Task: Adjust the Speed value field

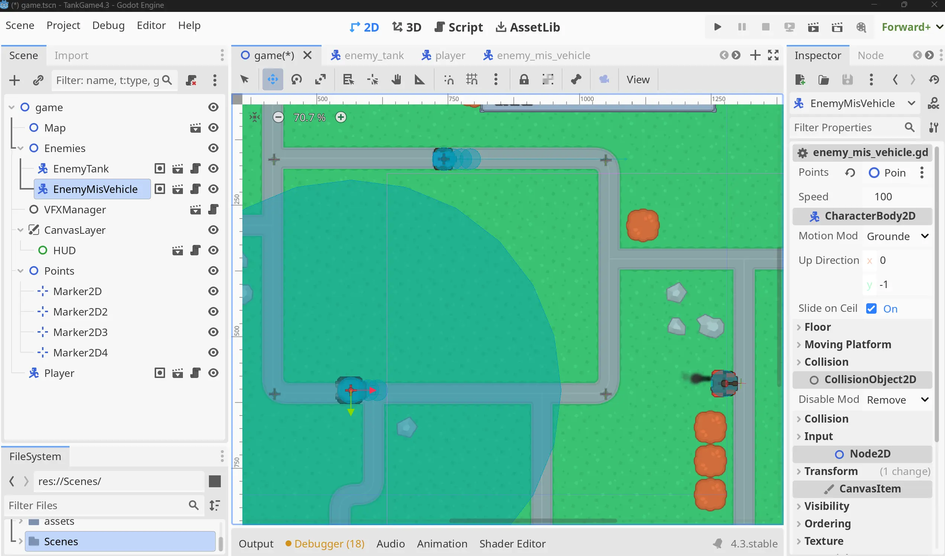Action: [898, 197]
